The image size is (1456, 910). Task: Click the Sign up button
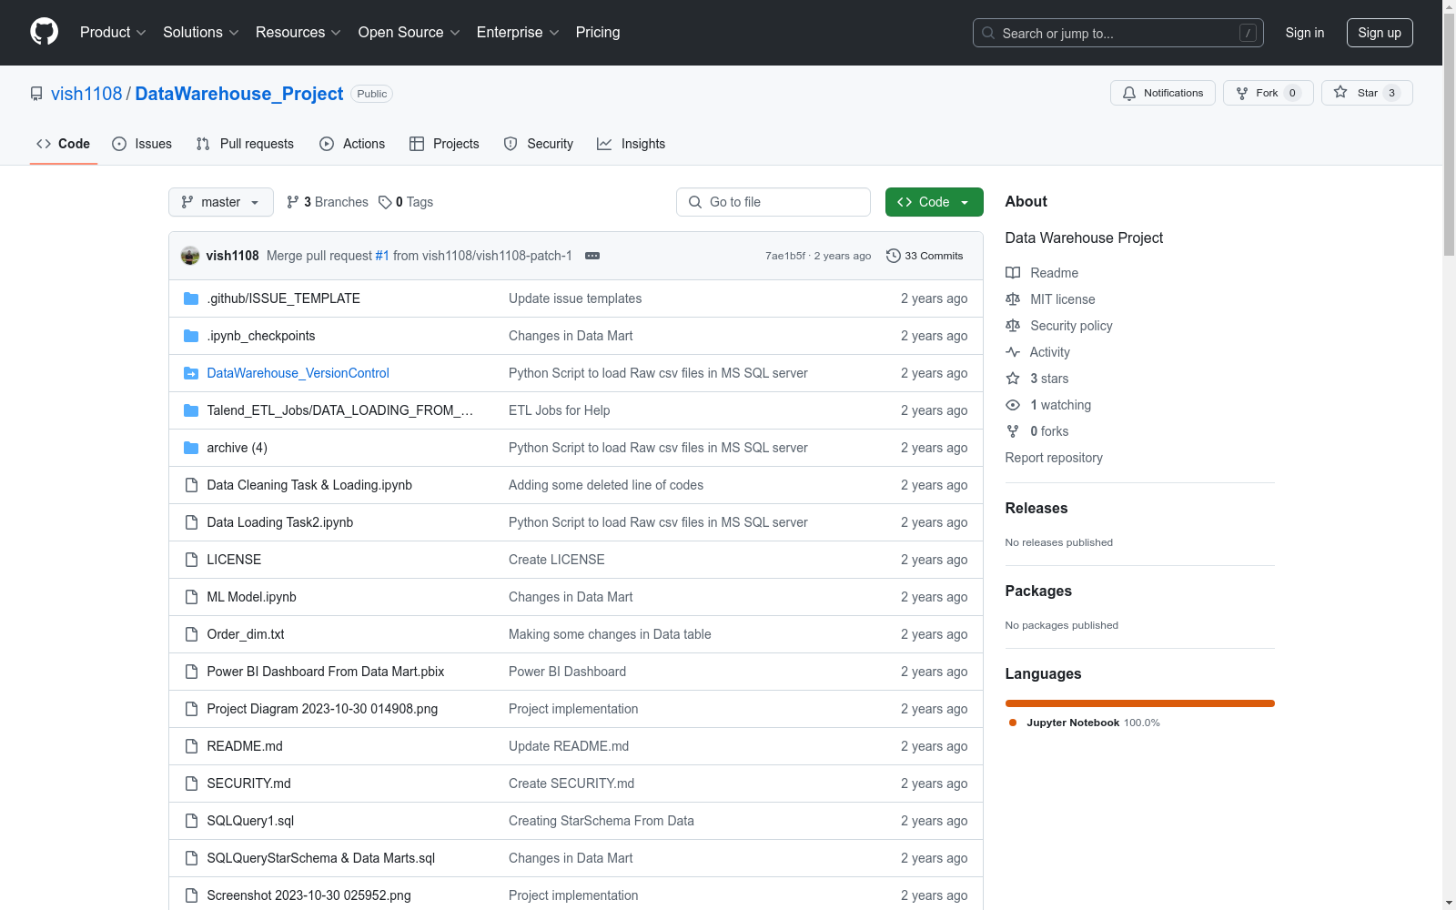click(x=1379, y=33)
